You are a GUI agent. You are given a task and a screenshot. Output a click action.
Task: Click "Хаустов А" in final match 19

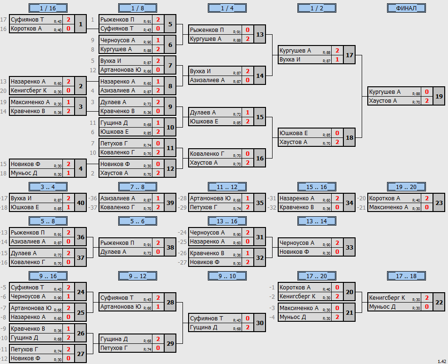pos(383,101)
